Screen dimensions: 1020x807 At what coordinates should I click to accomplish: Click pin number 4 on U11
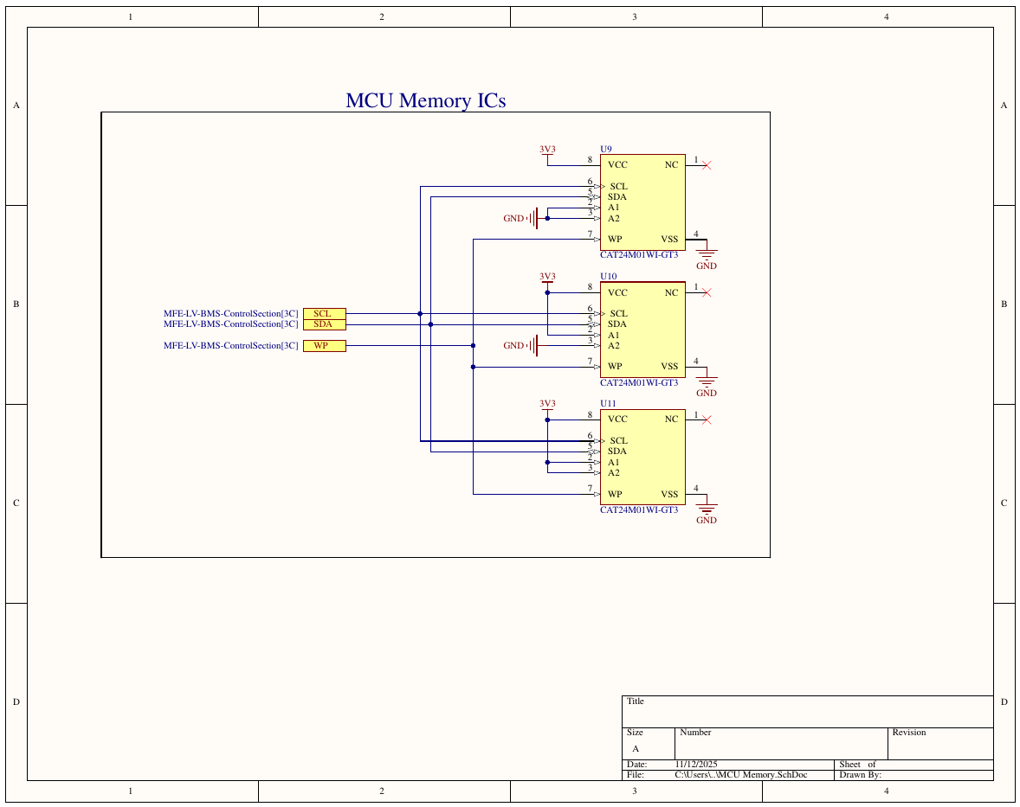tap(696, 489)
